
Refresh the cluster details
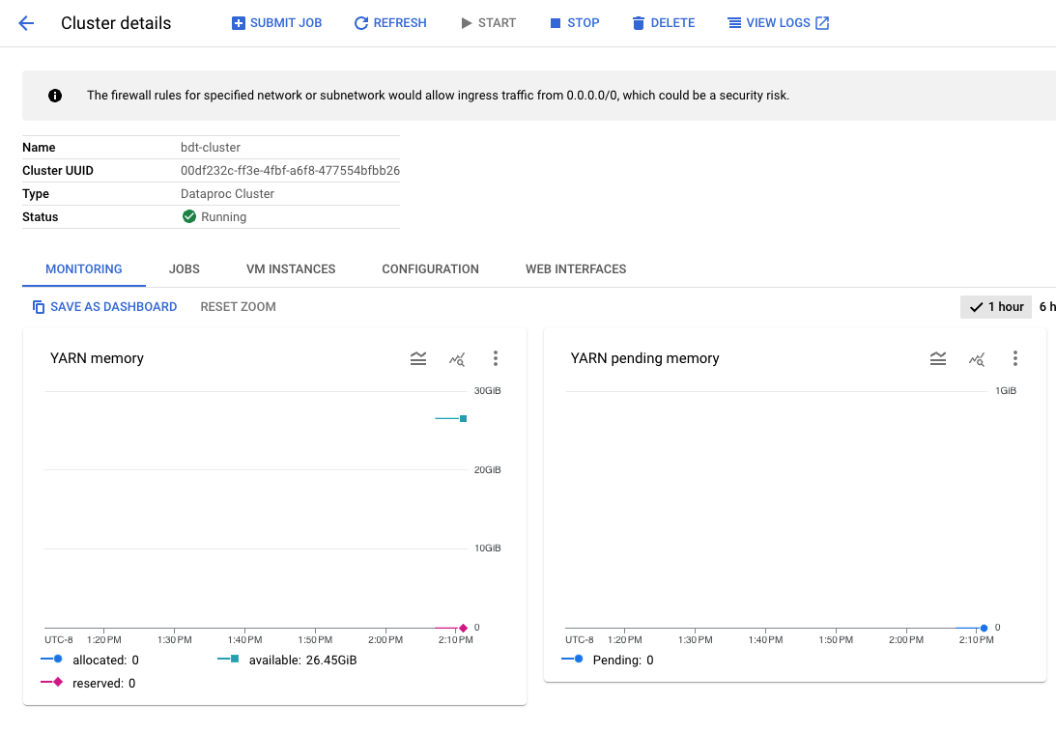pyautogui.click(x=390, y=23)
